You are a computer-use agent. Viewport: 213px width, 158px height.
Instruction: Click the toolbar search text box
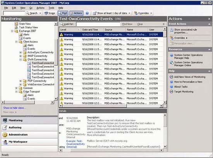(x=14, y=13)
